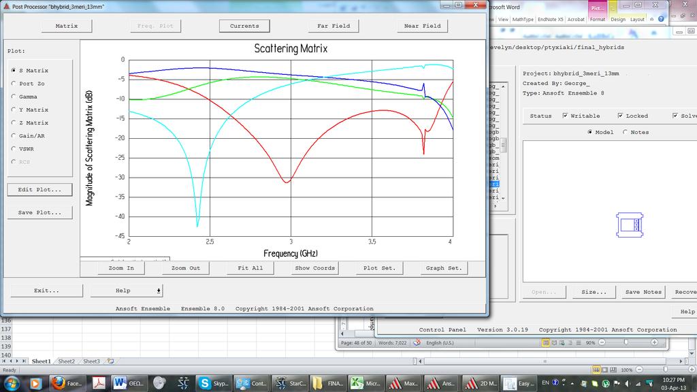Open the Help dropdown in Post Processor
This screenshot has width=697, height=392.
coord(127,291)
